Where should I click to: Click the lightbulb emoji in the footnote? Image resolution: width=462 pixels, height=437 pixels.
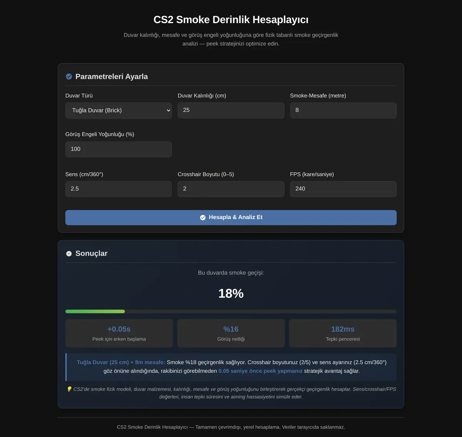tap(69, 389)
